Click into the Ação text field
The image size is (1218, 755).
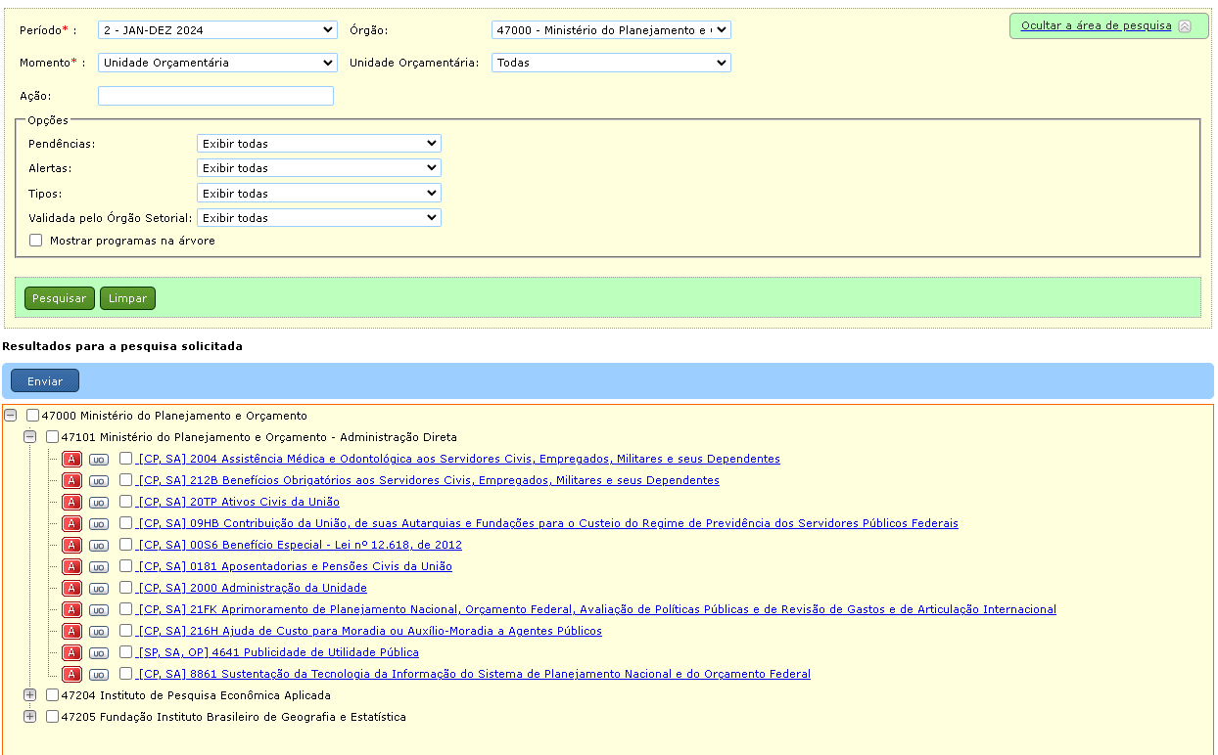pos(215,96)
